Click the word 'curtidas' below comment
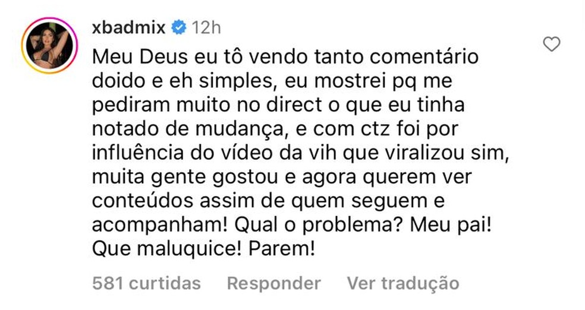This screenshot has width=585, height=310. pyautogui.click(x=165, y=283)
